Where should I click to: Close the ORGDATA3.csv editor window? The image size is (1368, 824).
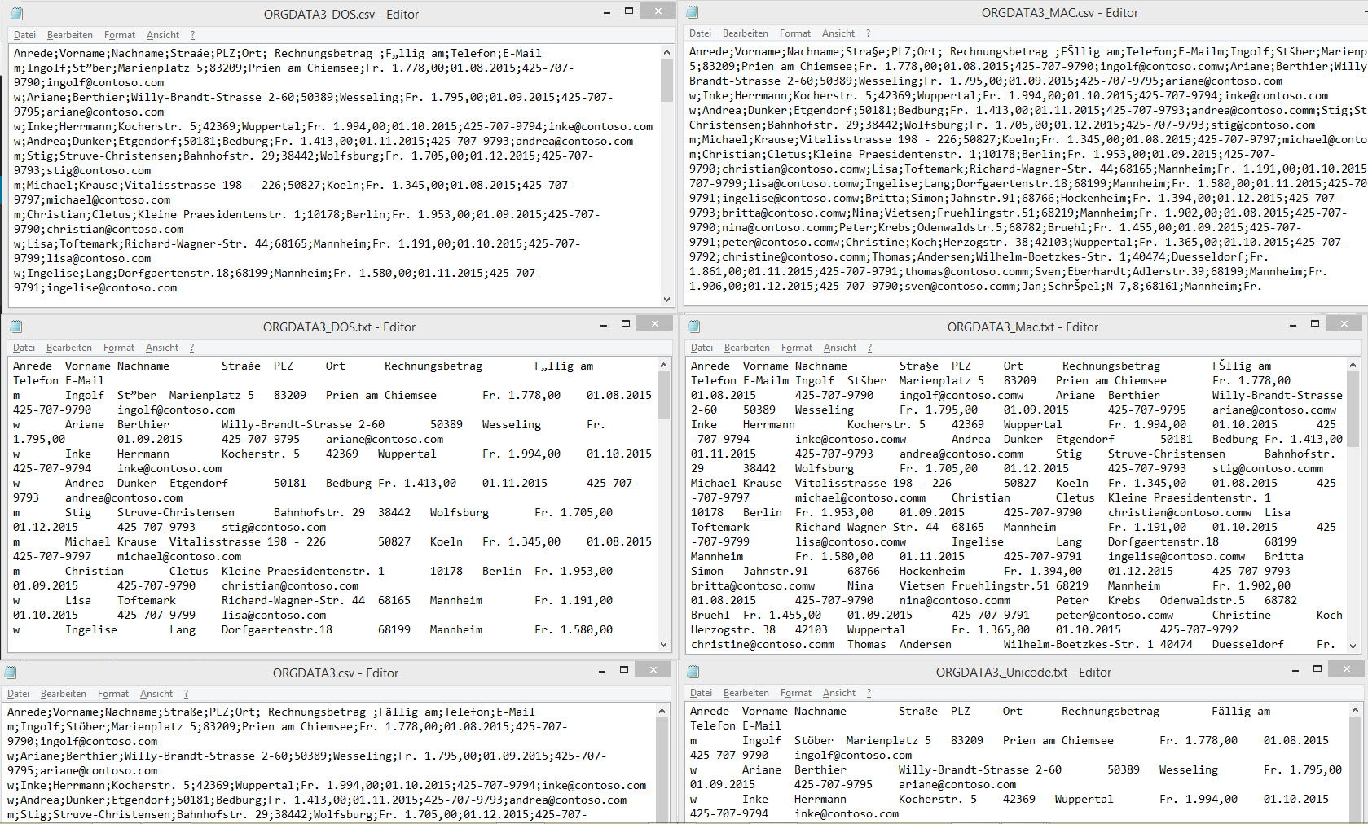(653, 669)
